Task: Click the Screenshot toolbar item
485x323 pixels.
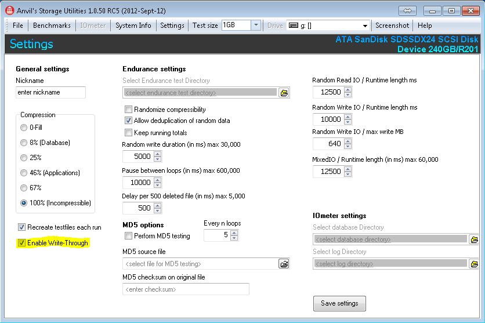Action: pyautogui.click(x=392, y=26)
